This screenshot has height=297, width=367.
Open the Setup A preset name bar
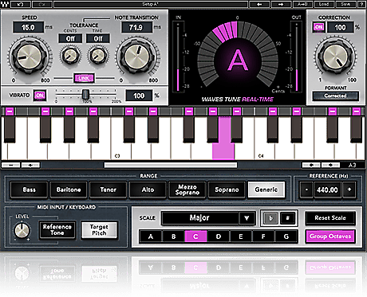[151, 4]
